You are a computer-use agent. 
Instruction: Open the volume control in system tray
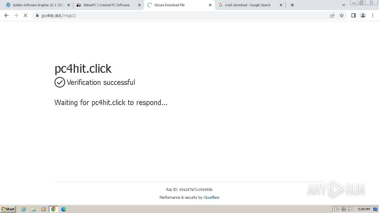point(336,209)
